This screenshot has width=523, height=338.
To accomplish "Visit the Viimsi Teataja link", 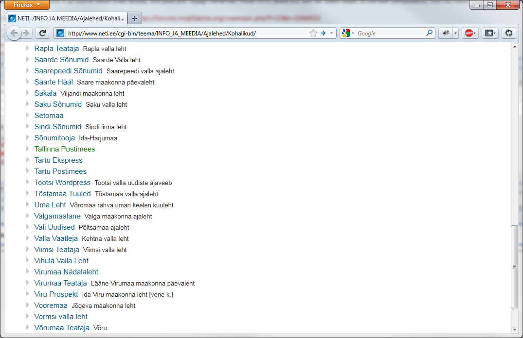I will (x=57, y=250).
